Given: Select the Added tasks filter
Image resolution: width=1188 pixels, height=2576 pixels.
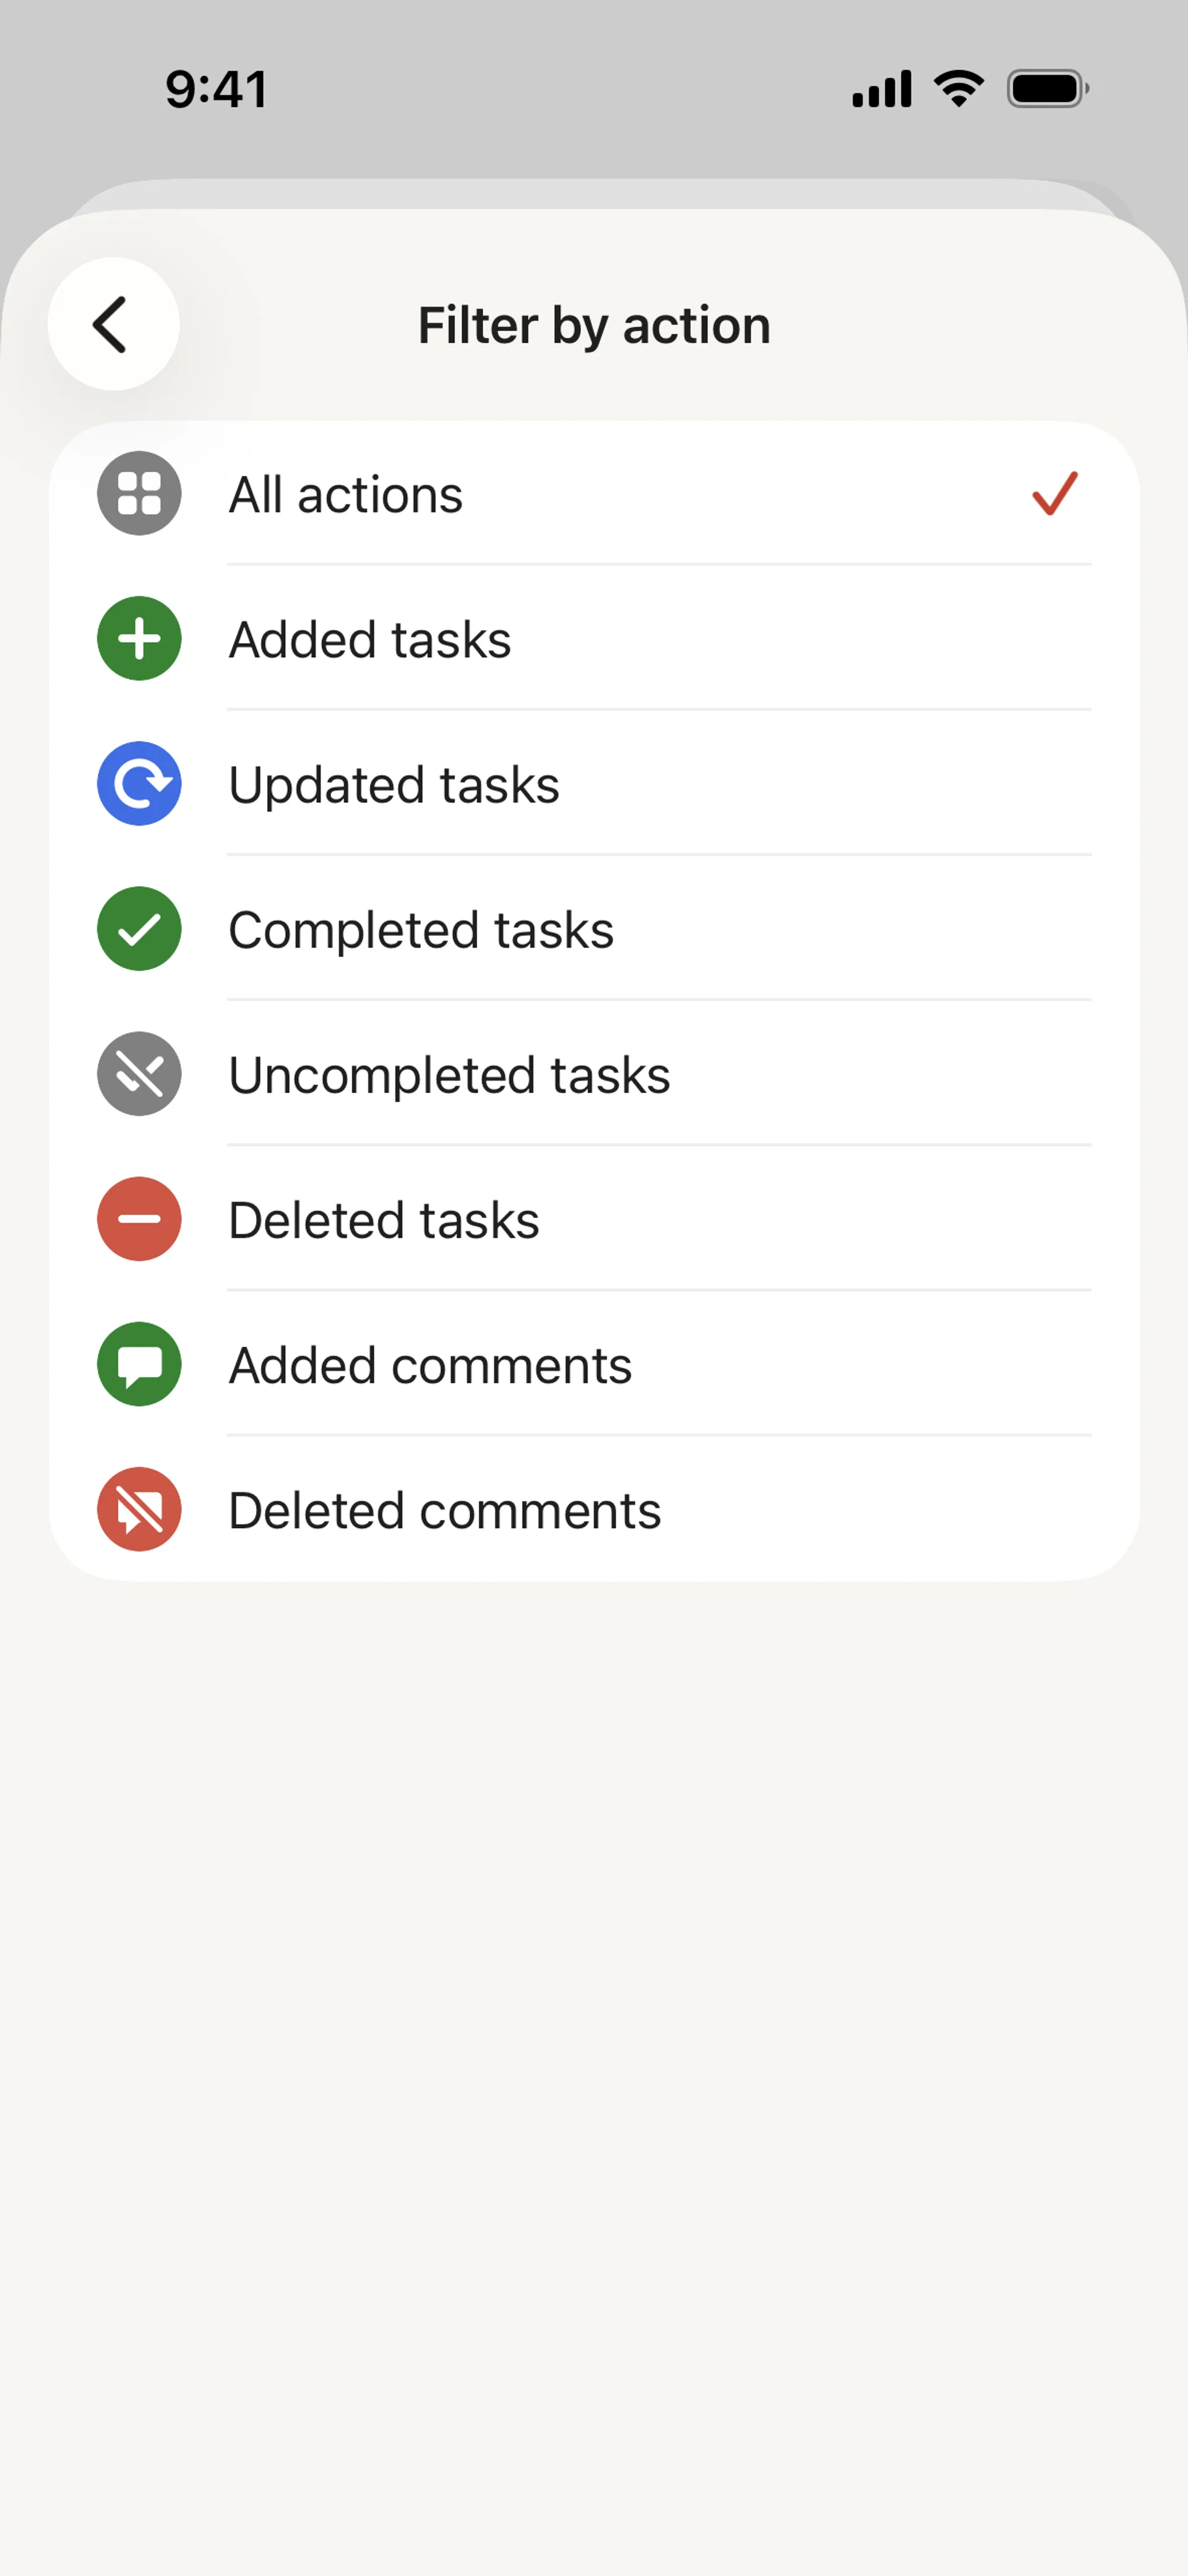Looking at the screenshot, I should pyautogui.click(x=369, y=639).
